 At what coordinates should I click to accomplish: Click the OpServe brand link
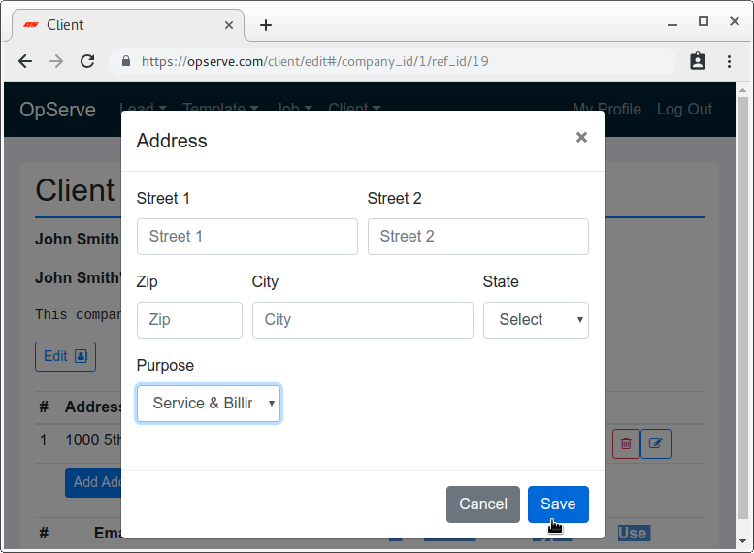click(x=57, y=110)
